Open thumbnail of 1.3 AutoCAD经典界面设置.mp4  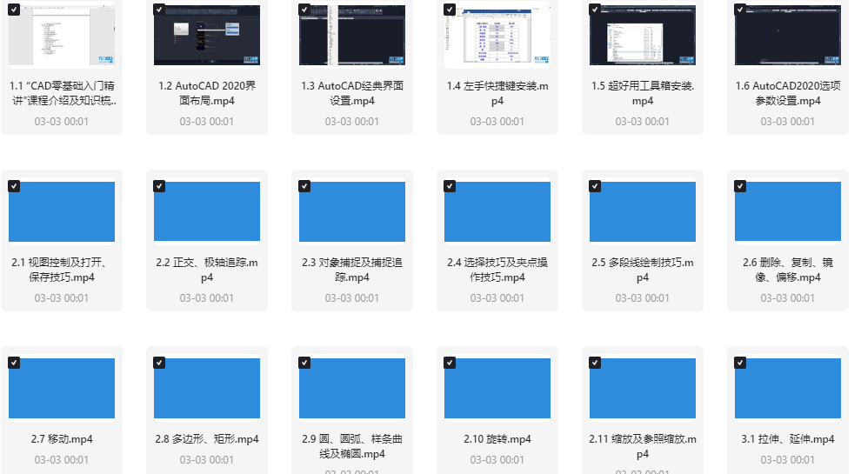[x=352, y=37]
